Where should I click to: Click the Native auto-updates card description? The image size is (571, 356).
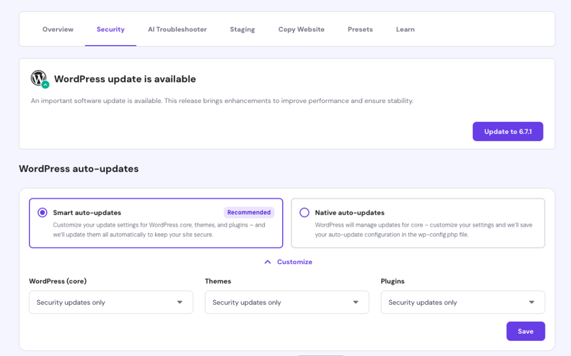[x=424, y=230]
